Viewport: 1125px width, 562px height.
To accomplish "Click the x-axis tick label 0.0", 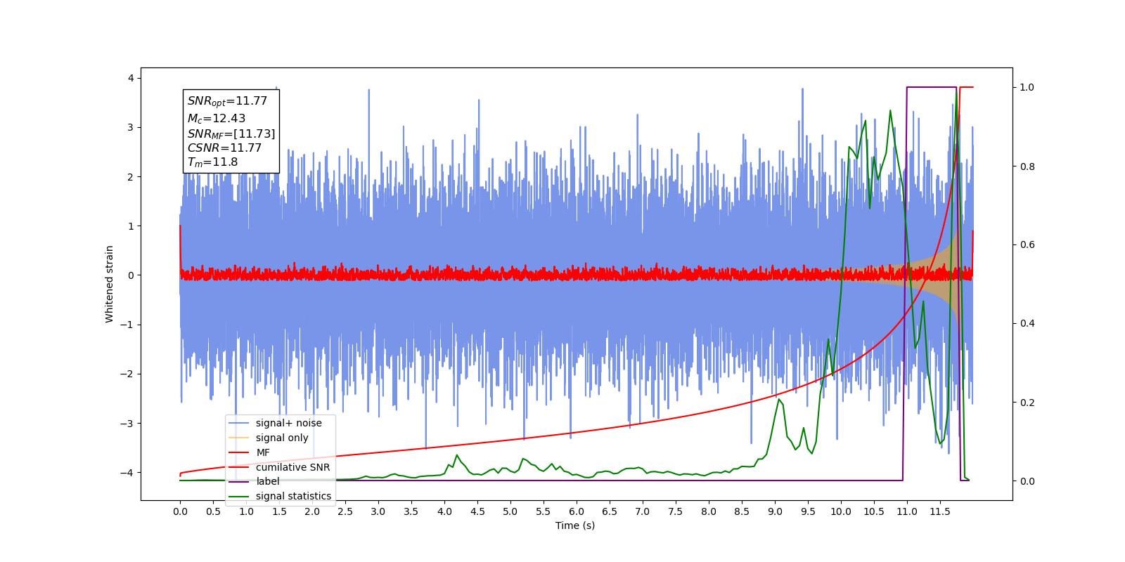I will tap(180, 511).
